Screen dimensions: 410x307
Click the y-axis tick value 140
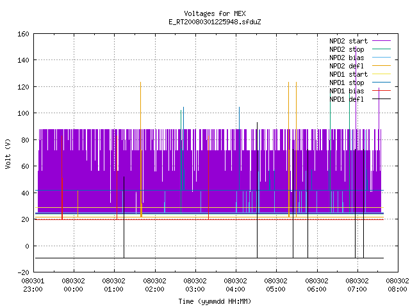(x=23, y=60)
